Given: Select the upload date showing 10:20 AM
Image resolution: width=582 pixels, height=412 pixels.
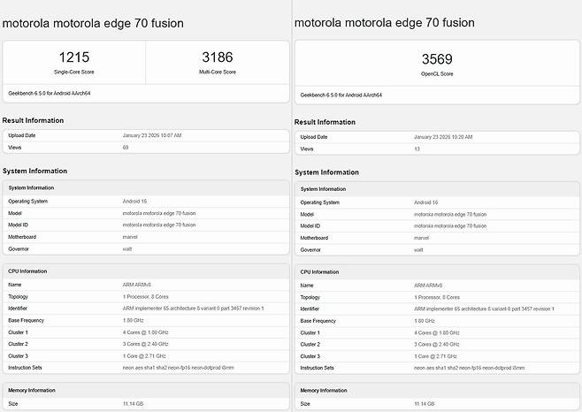Looking at the screenshot, I should (443, 137).
